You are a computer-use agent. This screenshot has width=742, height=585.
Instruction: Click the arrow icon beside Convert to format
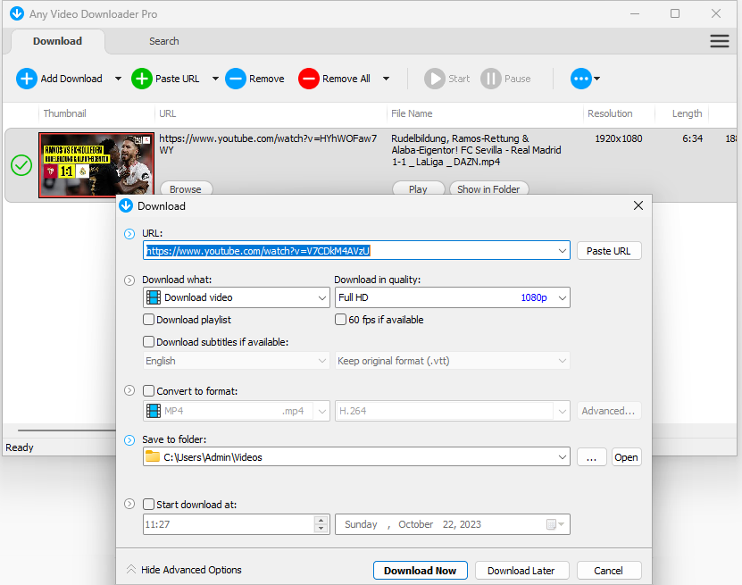129,390
